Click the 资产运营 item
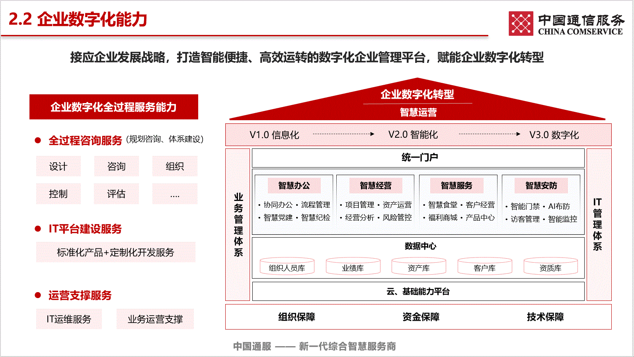 click(x=397, y=205)
